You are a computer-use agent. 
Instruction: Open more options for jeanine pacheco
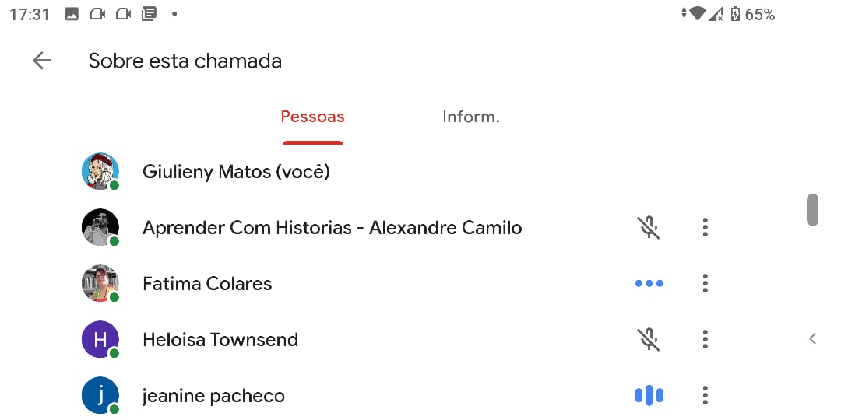click(x=705, y=395)
